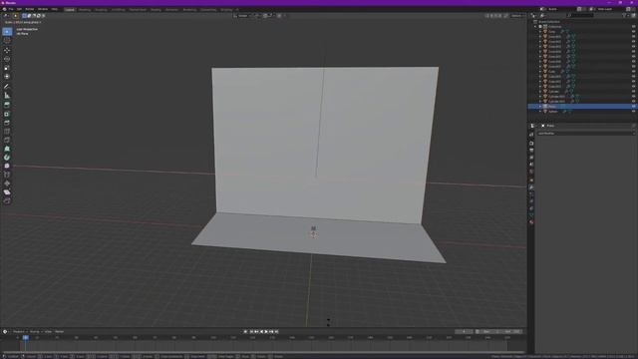Open the Render properties tab
638x359 pixels.
point(531,144)
